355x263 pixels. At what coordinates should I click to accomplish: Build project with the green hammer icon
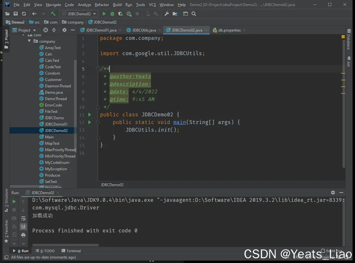pyautogui.click(x=53, y=14)
